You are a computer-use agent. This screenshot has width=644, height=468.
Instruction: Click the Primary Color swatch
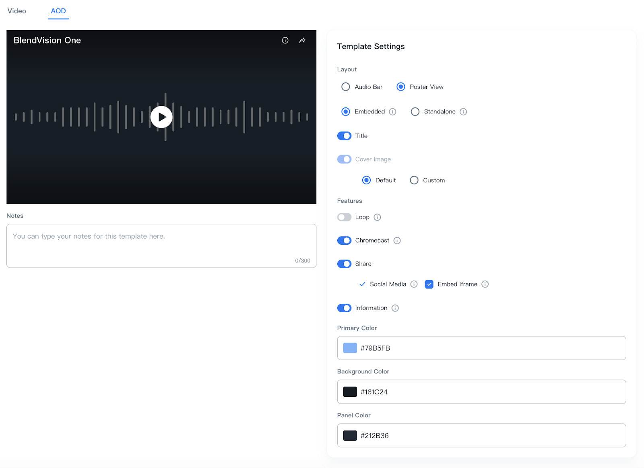(x=350, y=348)
